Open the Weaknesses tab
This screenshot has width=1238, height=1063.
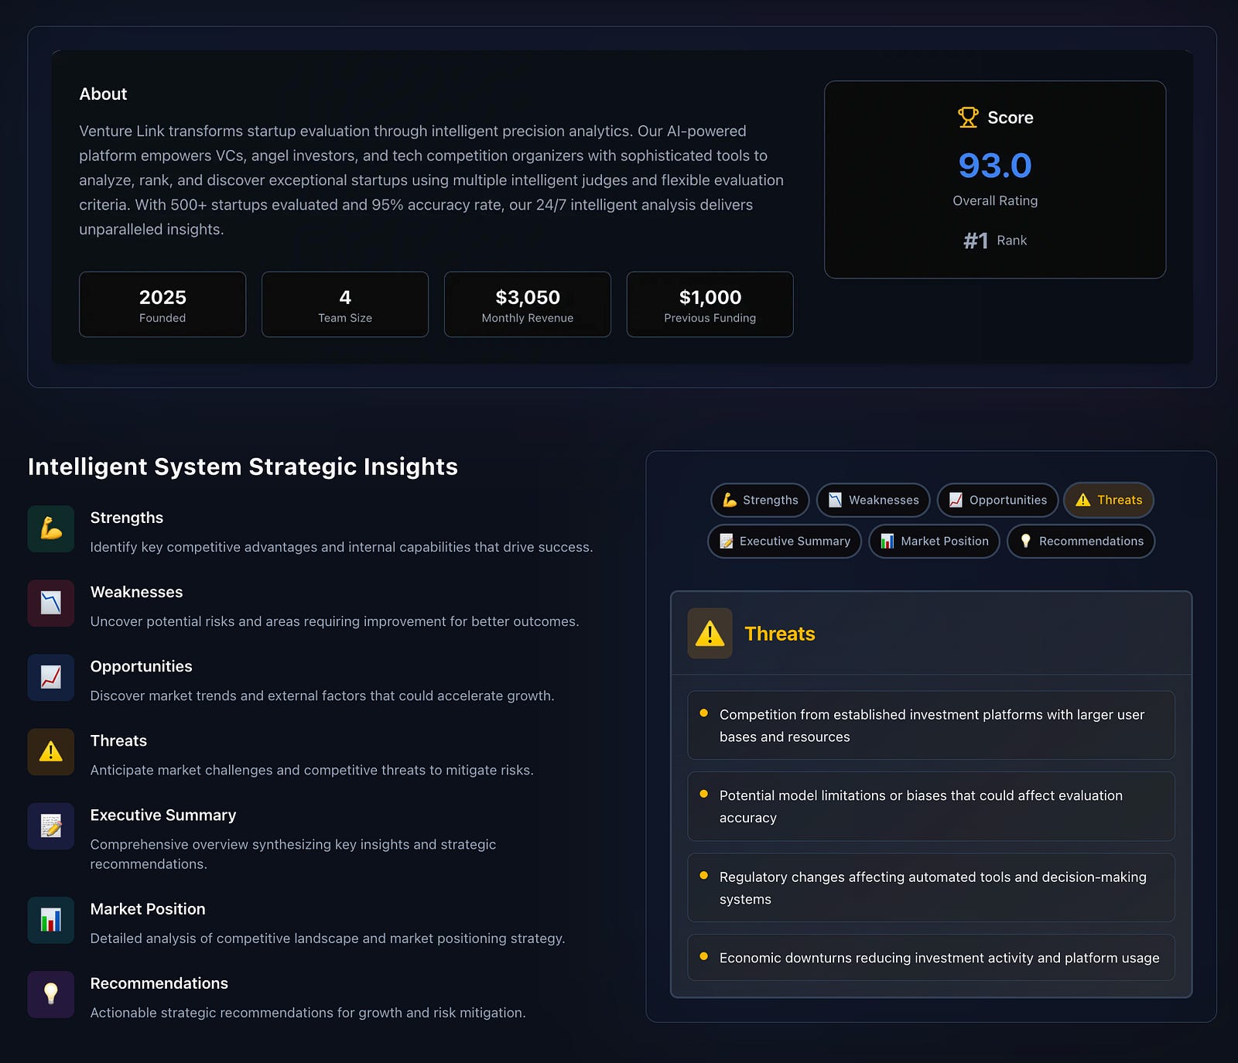(x=874, y=500)
